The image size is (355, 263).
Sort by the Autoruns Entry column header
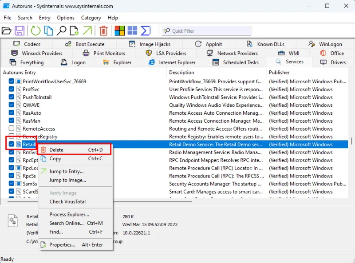coord(84,73)
